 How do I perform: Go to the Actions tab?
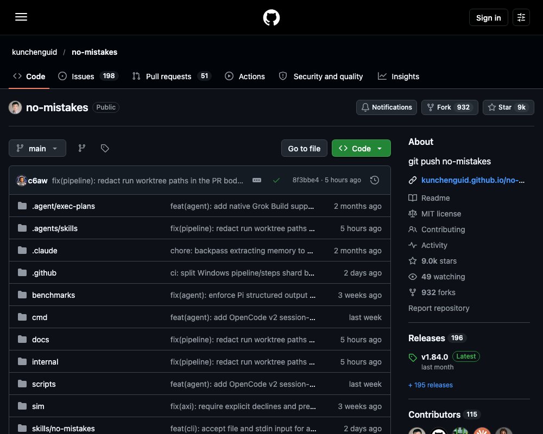pyautogui.click(x=245, y=76)
